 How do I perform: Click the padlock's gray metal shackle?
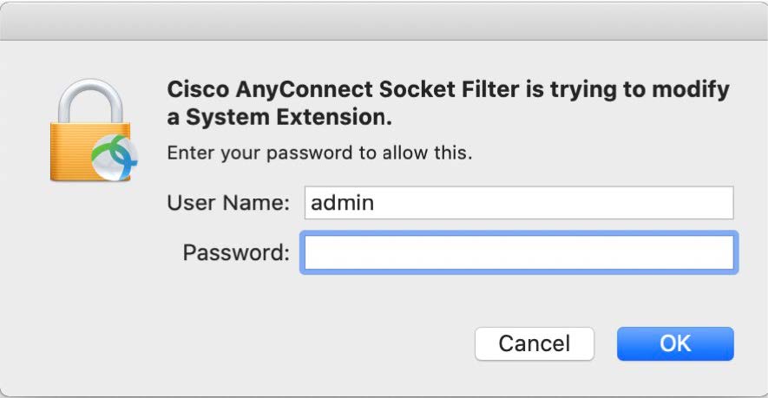pyautogui.click(x=88, y=95)
